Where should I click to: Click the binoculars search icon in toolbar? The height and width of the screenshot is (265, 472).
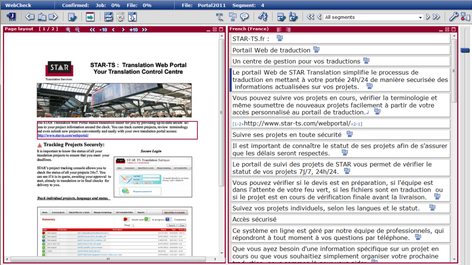pos(263,17)
